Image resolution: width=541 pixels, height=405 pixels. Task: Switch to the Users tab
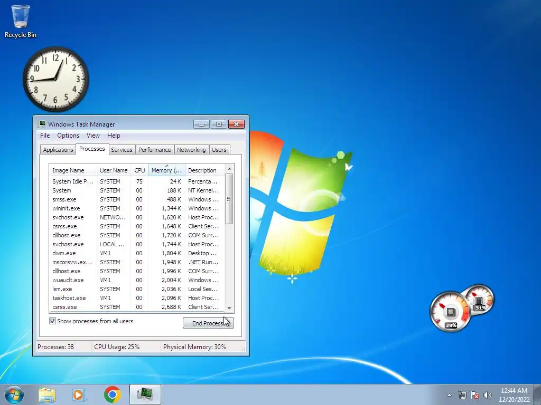tap(219, 150)
